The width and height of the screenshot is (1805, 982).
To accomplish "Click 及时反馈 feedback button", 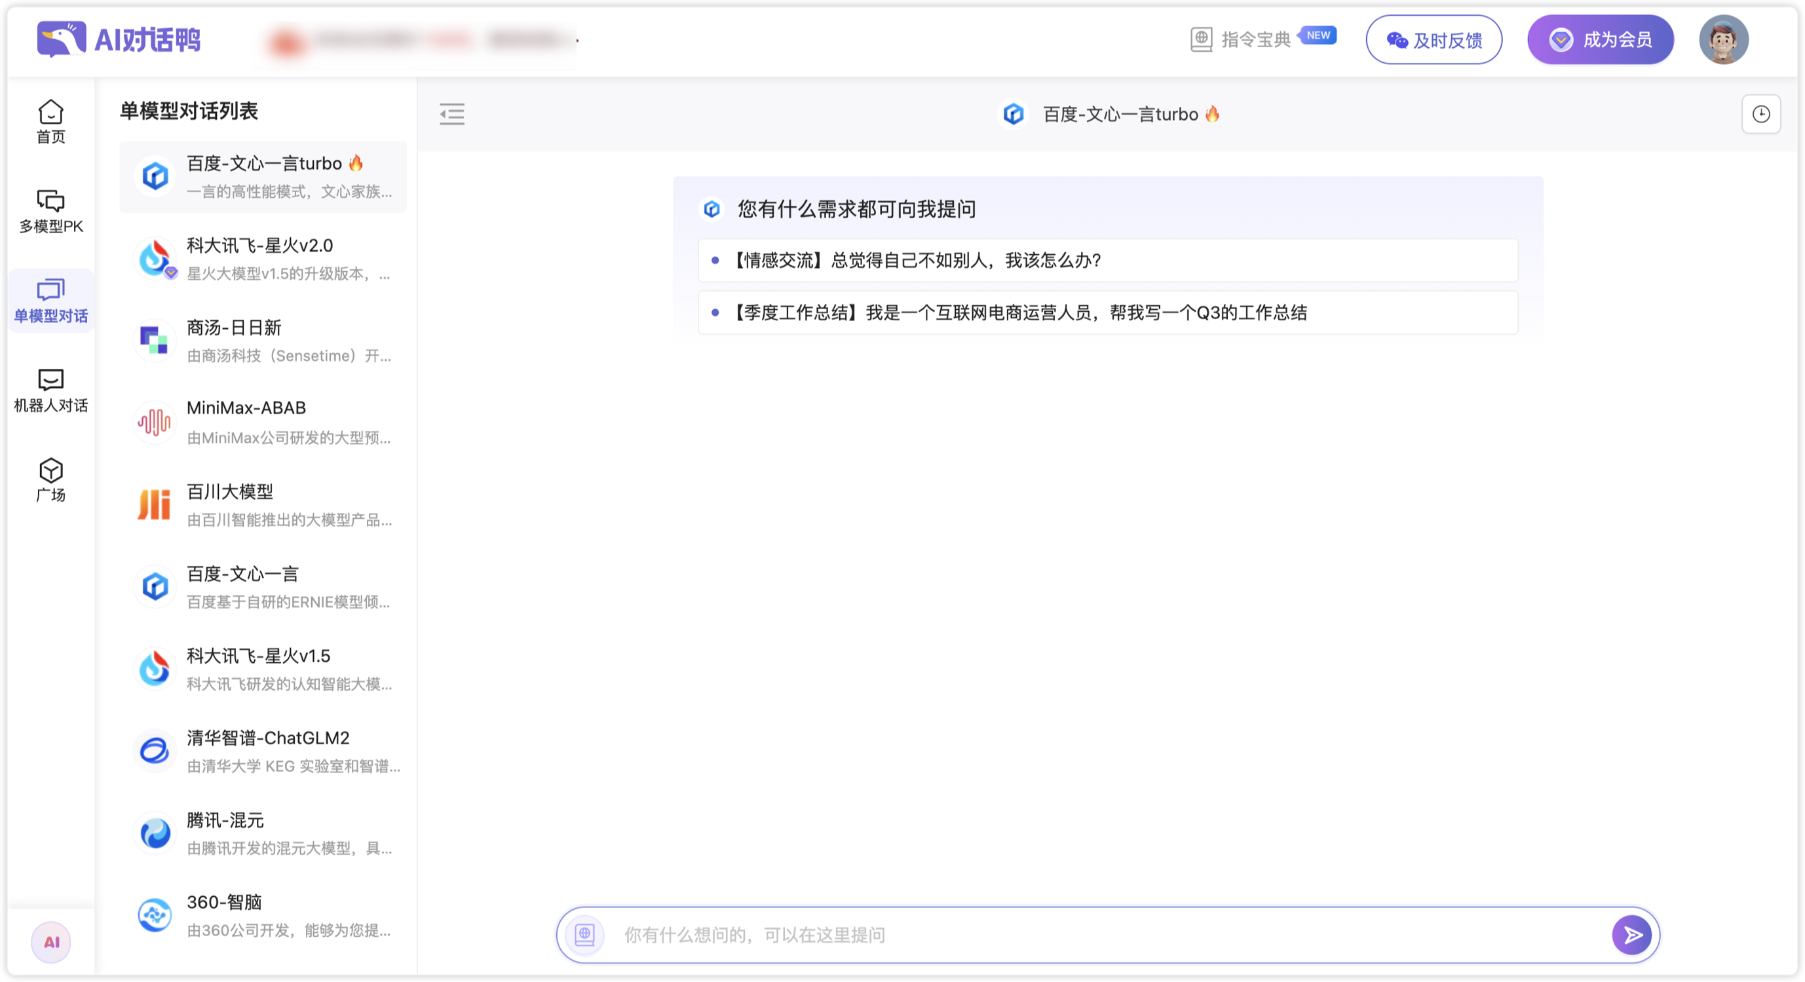I will pos(1434,40).
